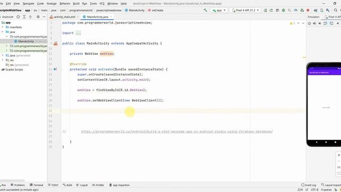This screenshot has height=192, width=341.
Task: Open the Analyze menu
Action: (x=52, y=4)
